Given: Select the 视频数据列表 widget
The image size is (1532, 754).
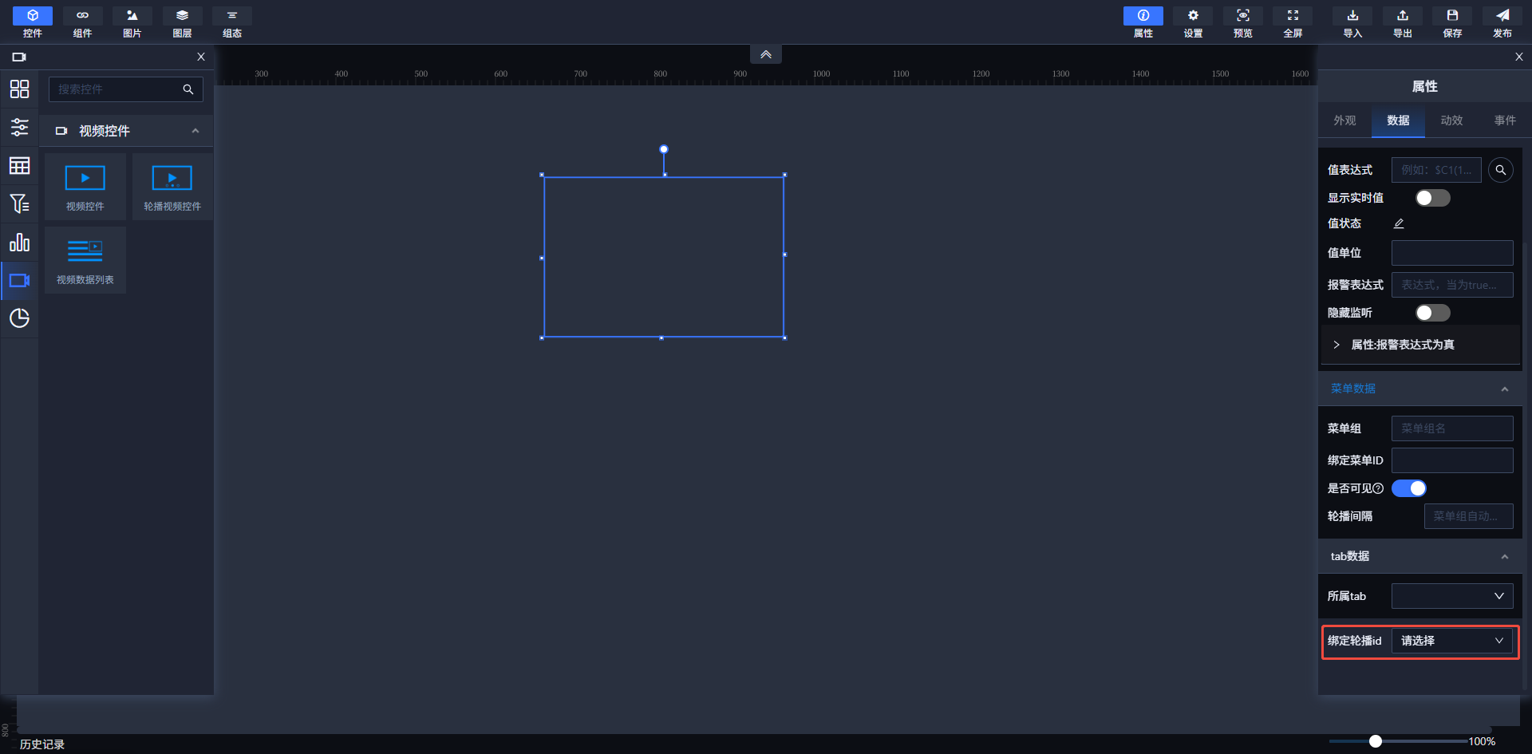Looking at the screenshot, I should (x=85, y=261).
